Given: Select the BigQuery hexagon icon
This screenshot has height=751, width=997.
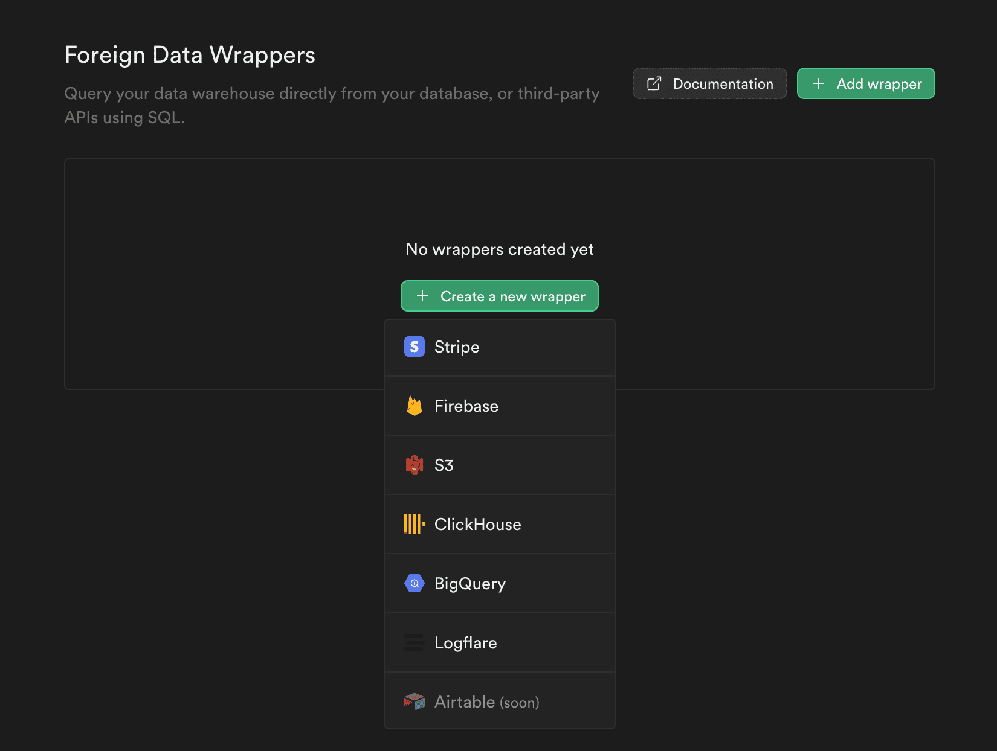Looking at the screenshot, I should (414, 583).
